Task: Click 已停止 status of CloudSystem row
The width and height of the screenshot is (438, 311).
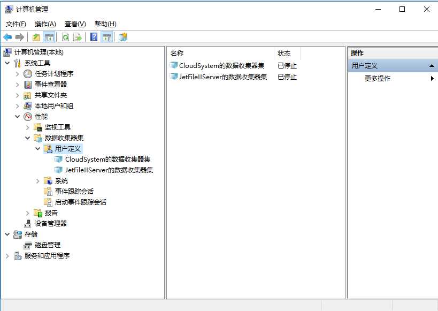Action: click(x=287, y=66)
